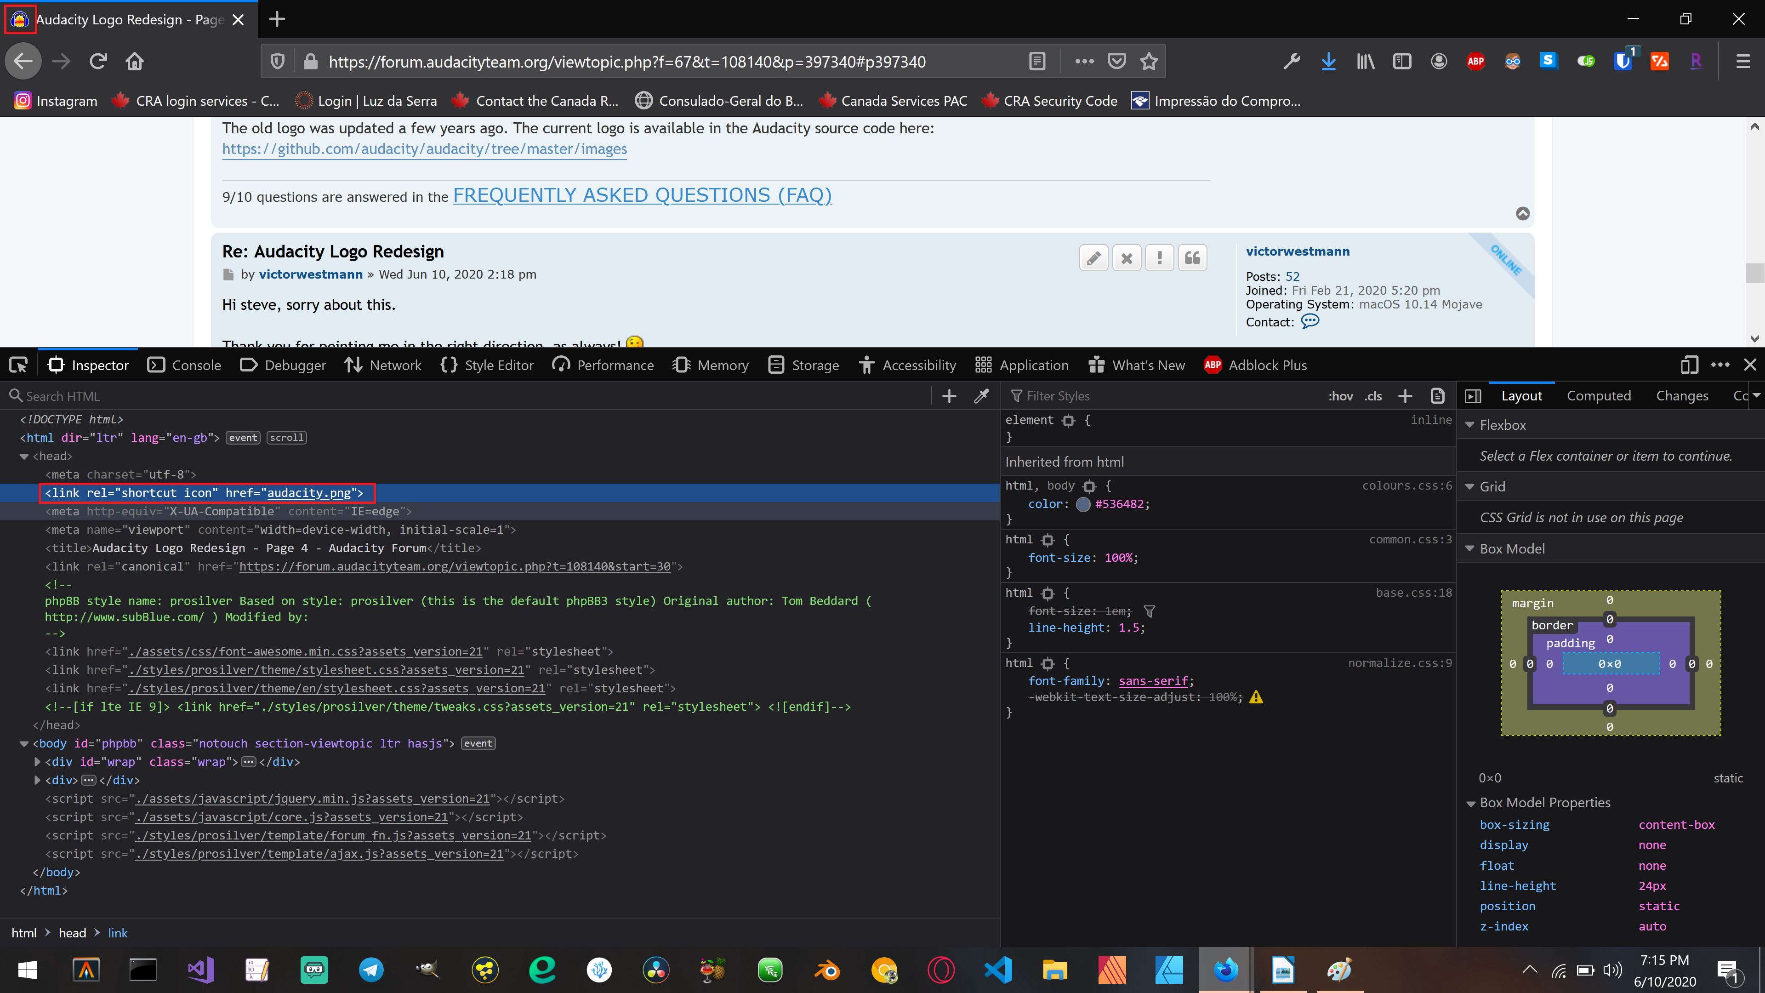The height and width of the screenshot is (993, 1765).
Task: Open the Changes sidebar tab
Action: 1682,396
